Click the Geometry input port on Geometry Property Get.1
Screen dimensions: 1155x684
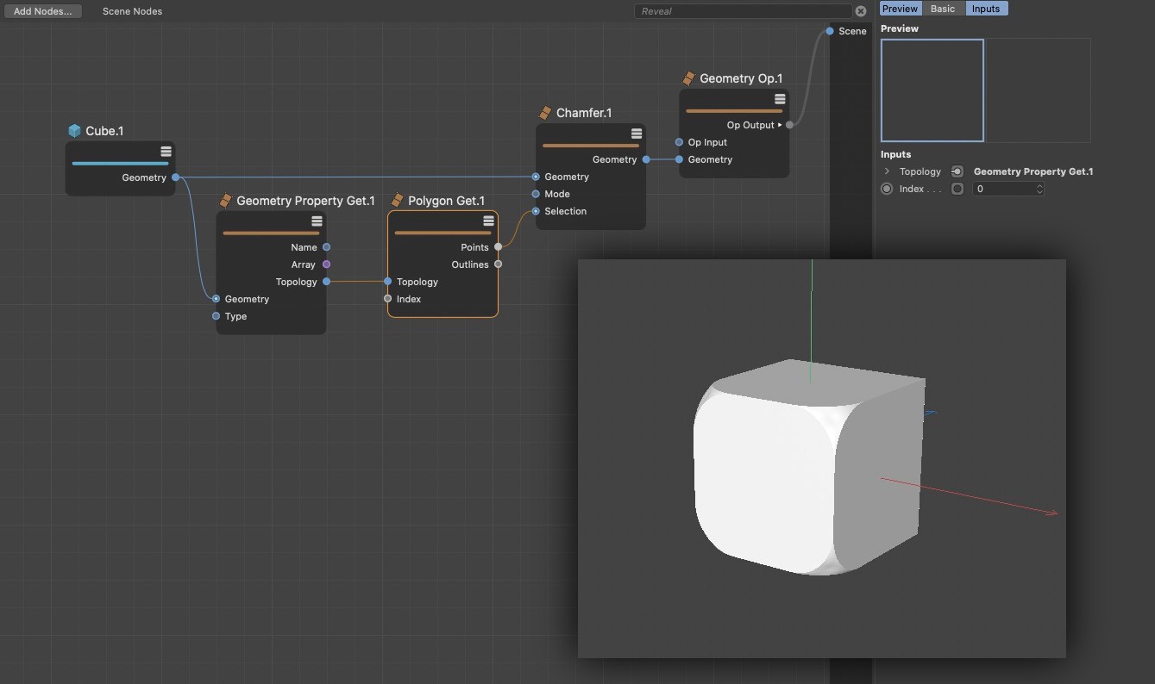click(216, 299)
